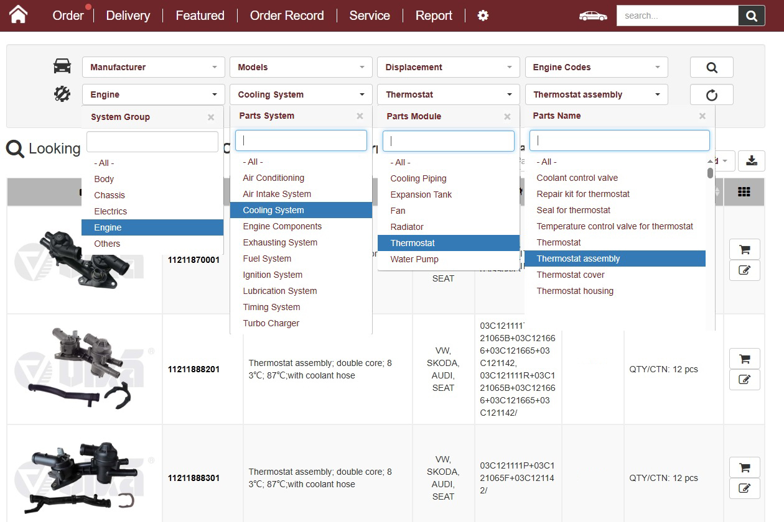This screenshot has height=522, width=784.
Task: Open the Displacement dropdown
Action: pyautogui.click(x=447, y=66)
